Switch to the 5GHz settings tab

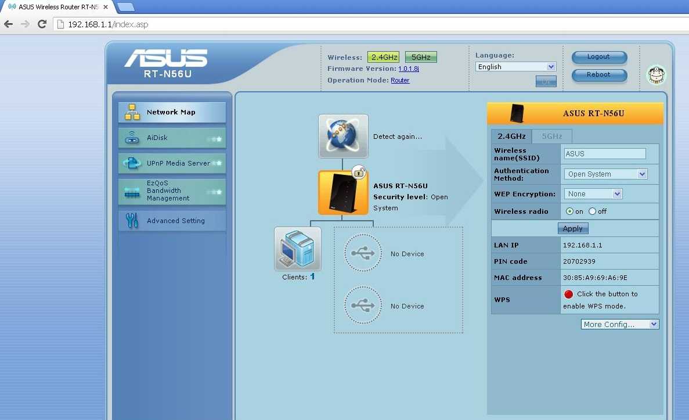551,136
